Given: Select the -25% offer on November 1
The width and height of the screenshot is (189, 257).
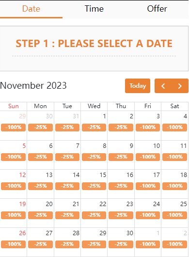Looking at the screenshot, I should [x=94, y=128].
